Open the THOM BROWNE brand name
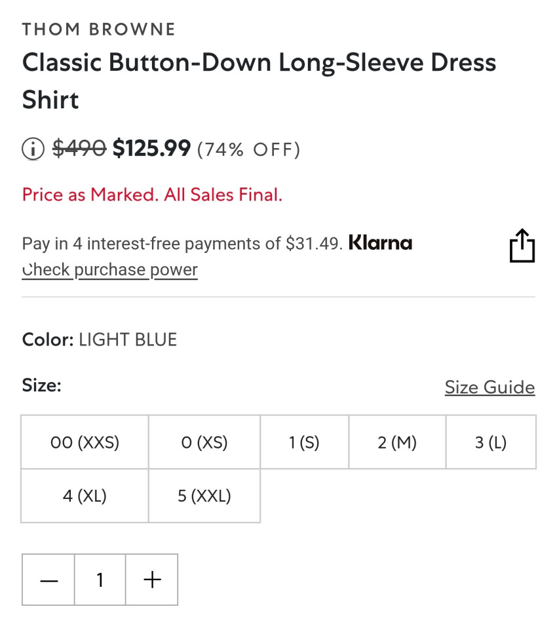Viewport: 557px width, 634px height. coord(99,30)
